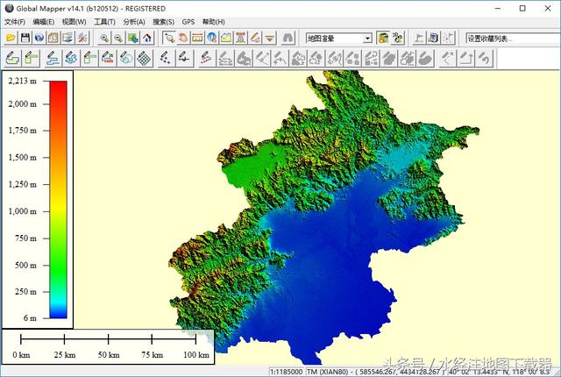Select the Create Area feature tool

click(12, 58)
